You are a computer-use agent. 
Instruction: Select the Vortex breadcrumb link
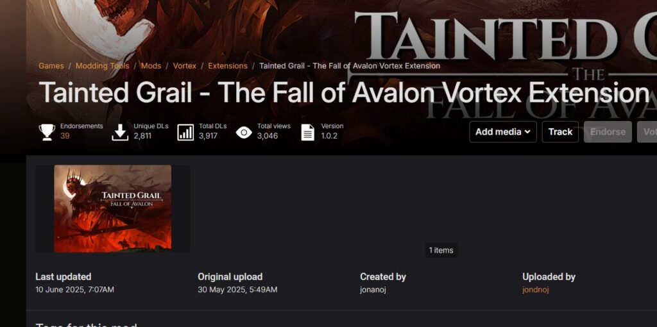(x=184, y=66)
